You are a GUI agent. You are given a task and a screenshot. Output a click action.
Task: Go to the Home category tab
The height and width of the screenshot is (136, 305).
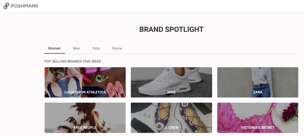tap(117, 48)
